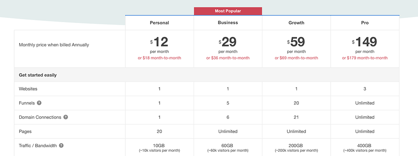Click the Websites row label
The width and height of the screenshot is (418, 156).
click(x=28, y=89)
